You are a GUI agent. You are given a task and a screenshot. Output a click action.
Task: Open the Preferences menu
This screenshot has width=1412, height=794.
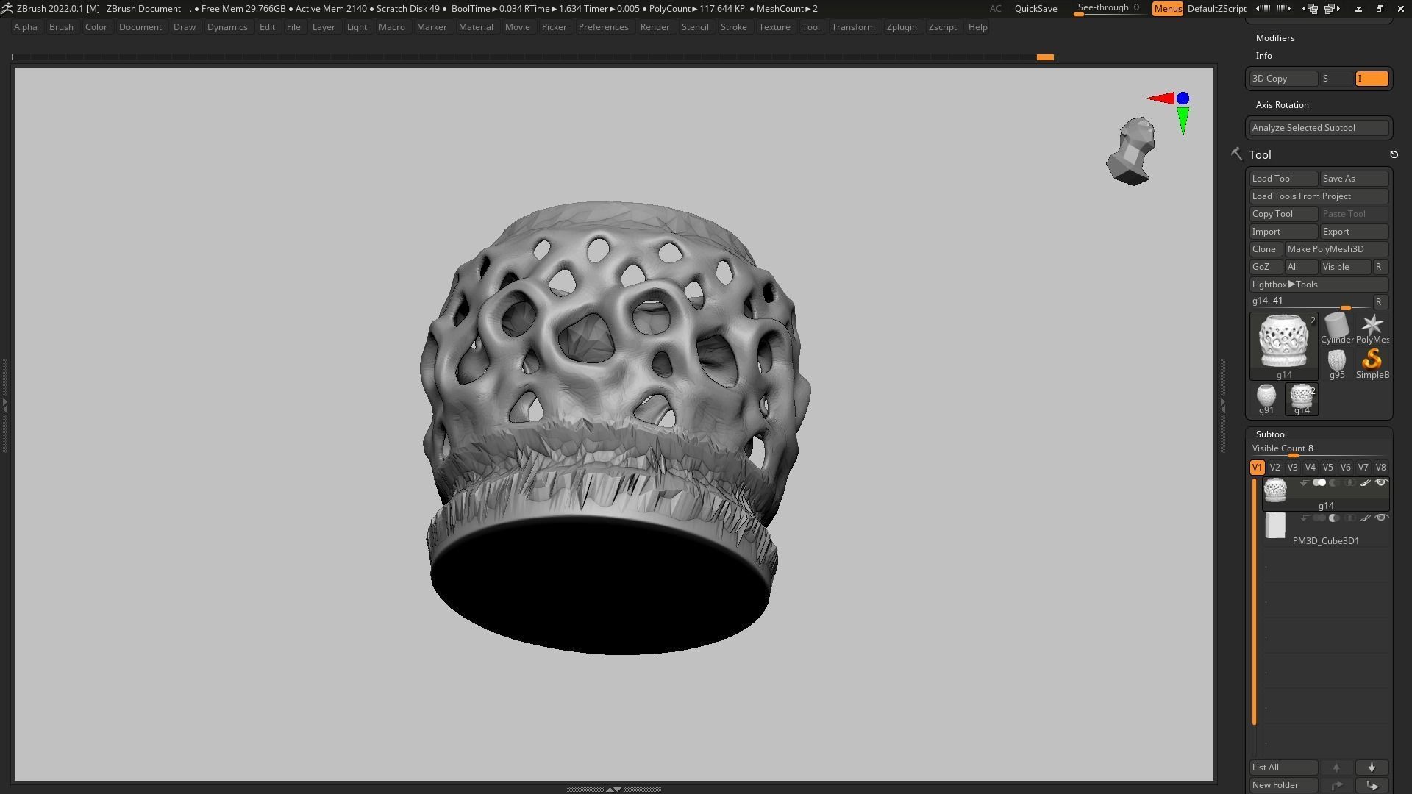pyautogui.click(x=603, y=27)
